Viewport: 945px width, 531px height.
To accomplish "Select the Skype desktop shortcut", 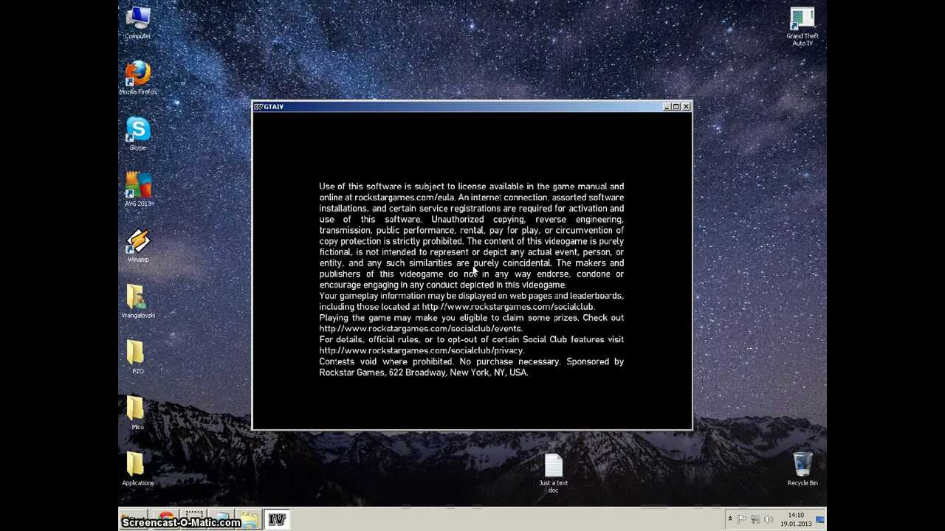I will click(138, 133).
